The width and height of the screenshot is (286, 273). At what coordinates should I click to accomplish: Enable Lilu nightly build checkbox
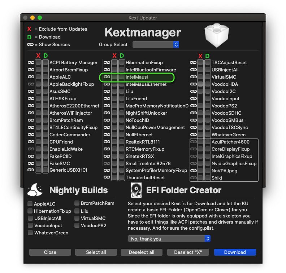(77, 211)
